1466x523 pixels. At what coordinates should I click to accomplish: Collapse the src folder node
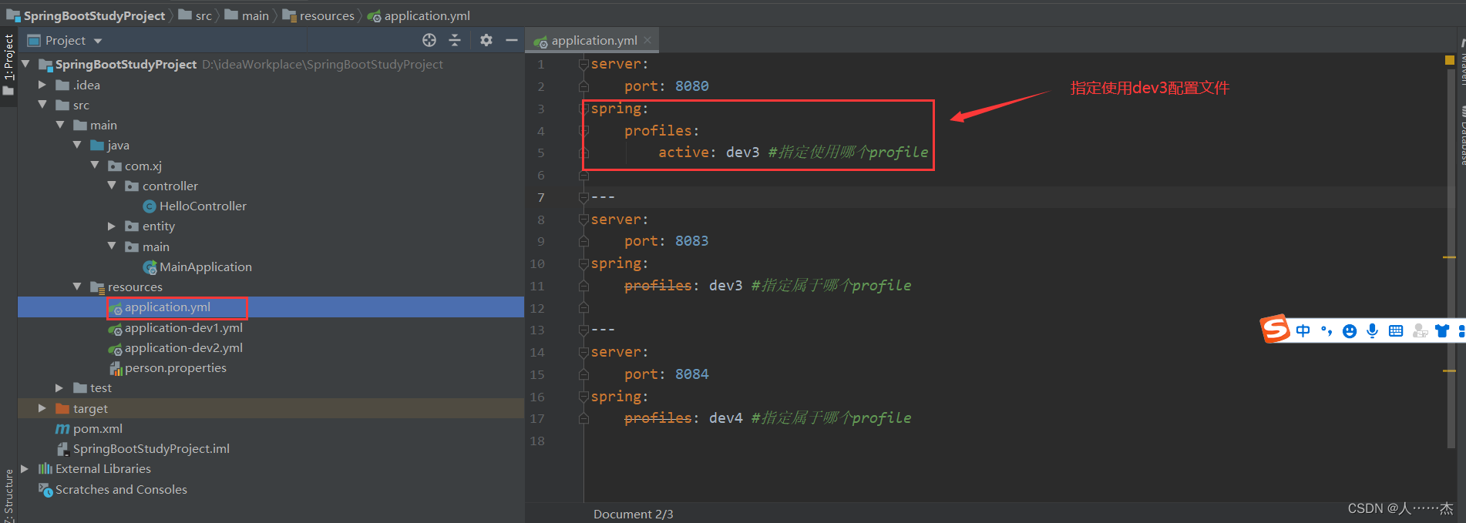[x=43, y=105]
